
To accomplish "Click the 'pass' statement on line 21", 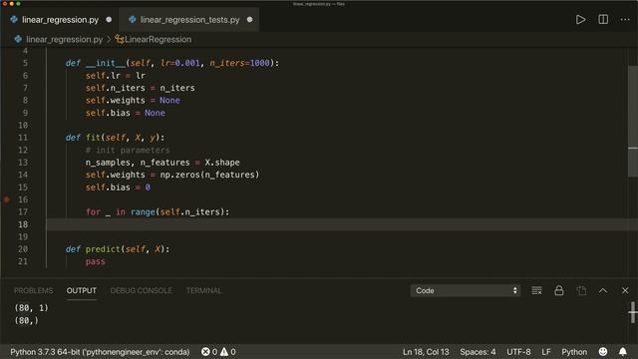I will click(96, 261).
